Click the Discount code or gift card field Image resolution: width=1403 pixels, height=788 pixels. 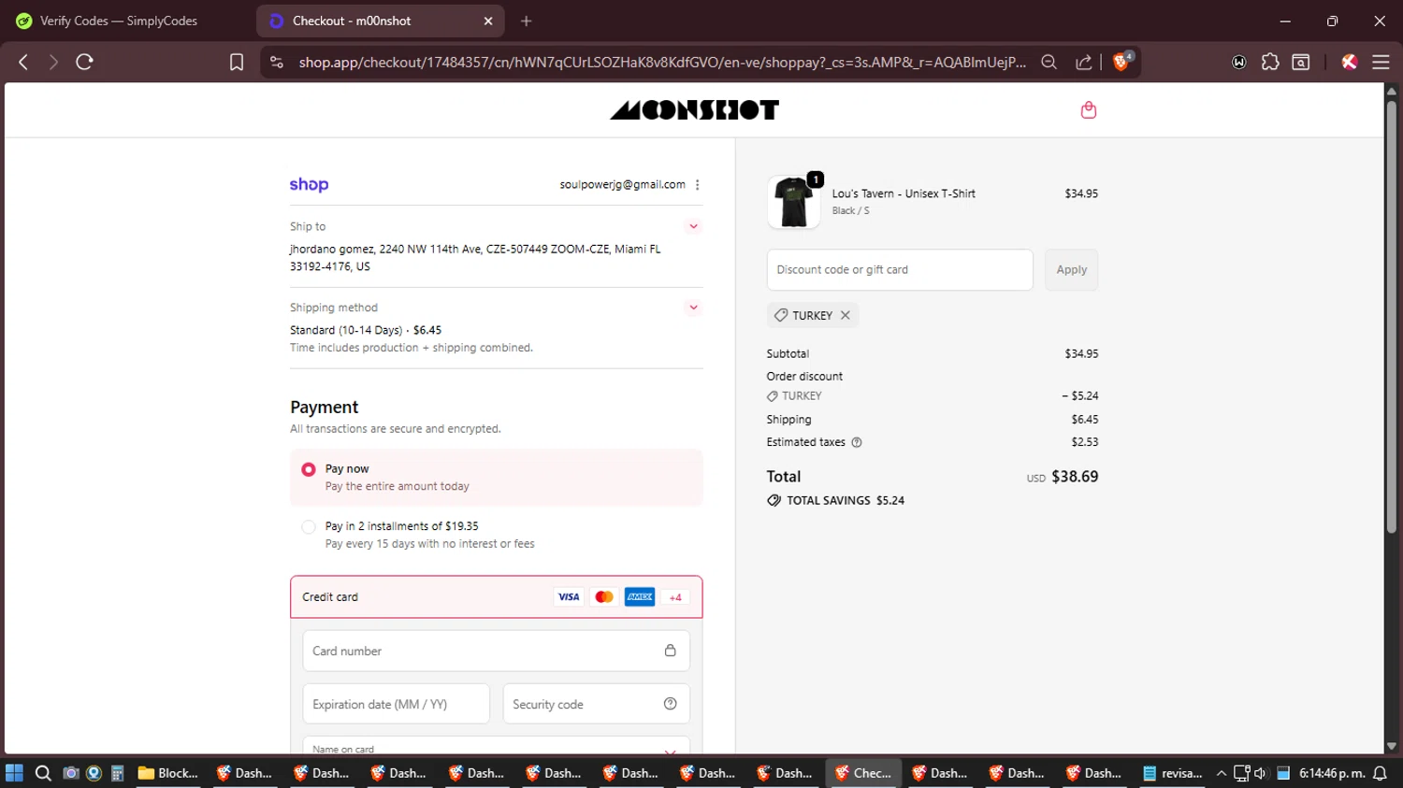click(900, 270)
